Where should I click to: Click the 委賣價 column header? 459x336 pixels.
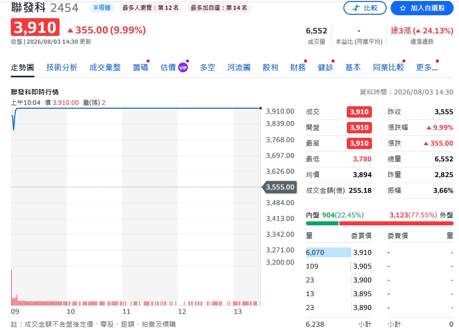coord(398,236)
